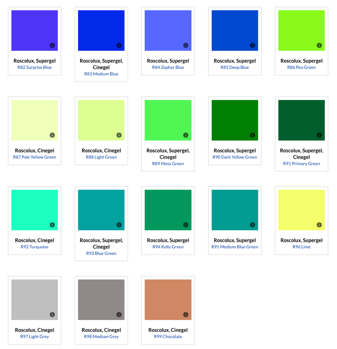337x349 pixels.
Task: Click info icon on R87 Pale Yellow Green
Action: pos(52,135)
